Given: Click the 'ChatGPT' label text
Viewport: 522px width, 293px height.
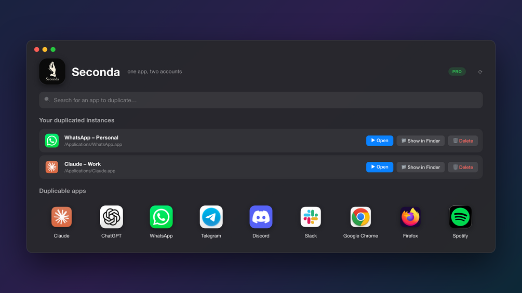Looking at the screenshot, I should point(111,236).
